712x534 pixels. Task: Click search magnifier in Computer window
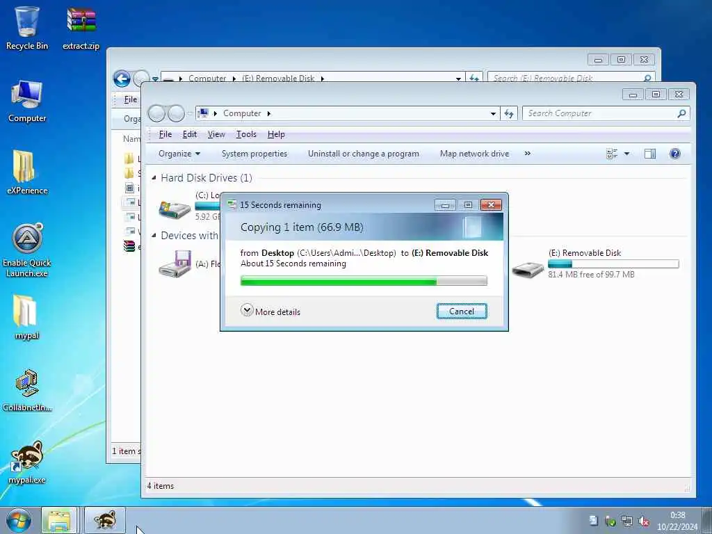(x=681, y=113)
